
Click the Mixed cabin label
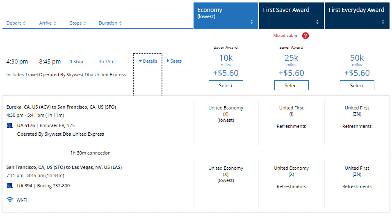[x=285, y=36]
